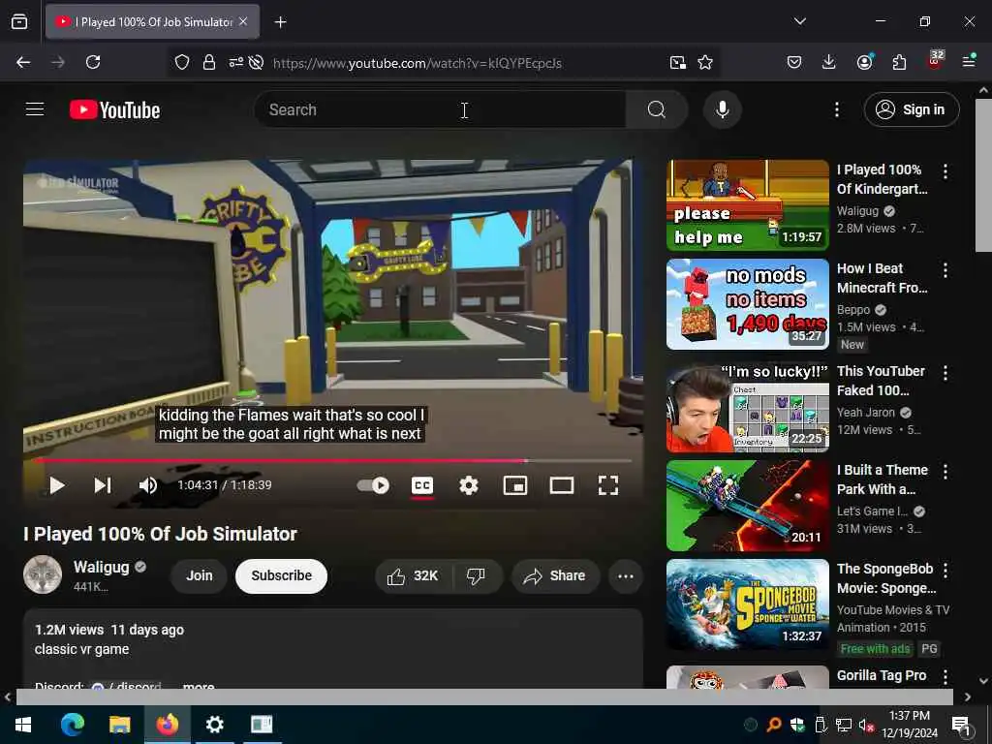Screen dimensions: 992x744
Task: Join the Waligug channel membership
Action: (x=200, y=575)
